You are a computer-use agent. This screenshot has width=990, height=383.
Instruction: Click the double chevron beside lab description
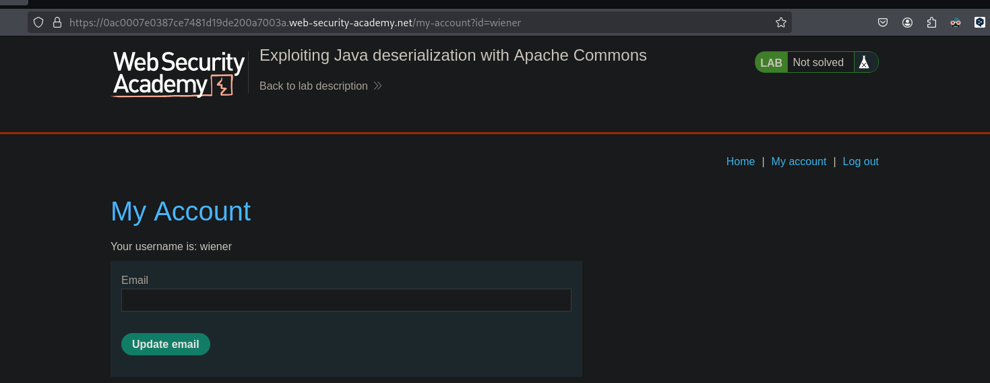pyautogui.click(x=377, y=86)
